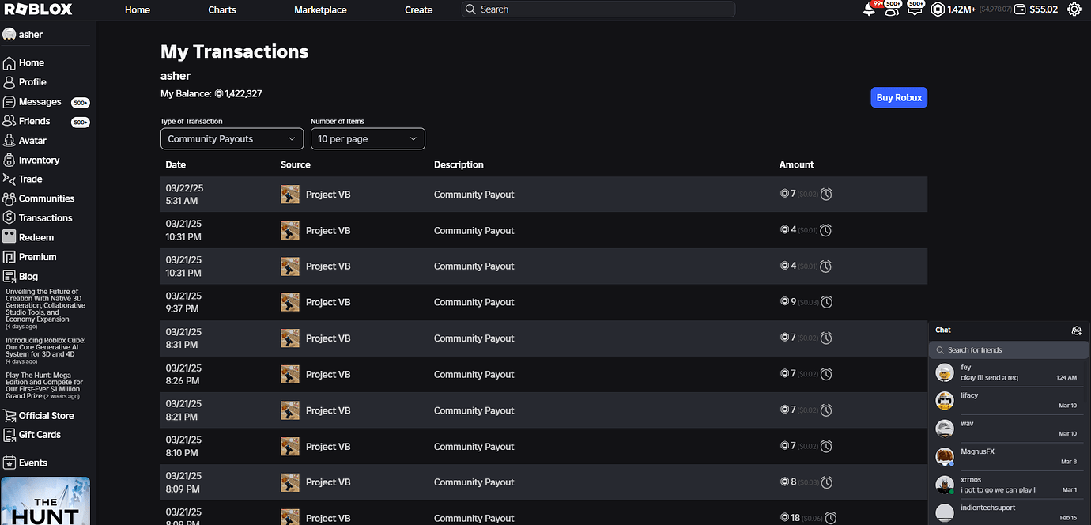
Task: Click the Inventory icon in sidebar
Action: [x=9, y=160]
